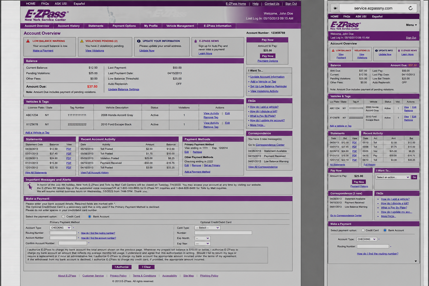The image size is (429, 286).
Task: Go to the My Profile tab
Action: [x=151, y=26]
